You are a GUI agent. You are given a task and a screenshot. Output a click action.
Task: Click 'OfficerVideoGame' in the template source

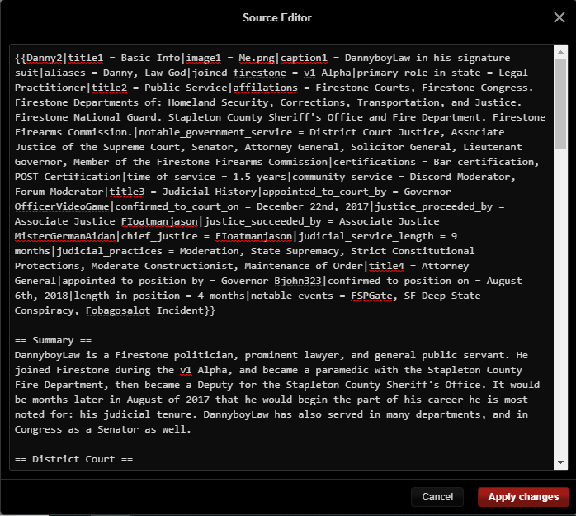point(62,206)
